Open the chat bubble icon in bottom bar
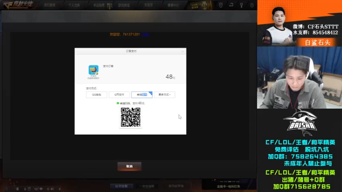Screen dimensions: 342x192 pos(41,189)
